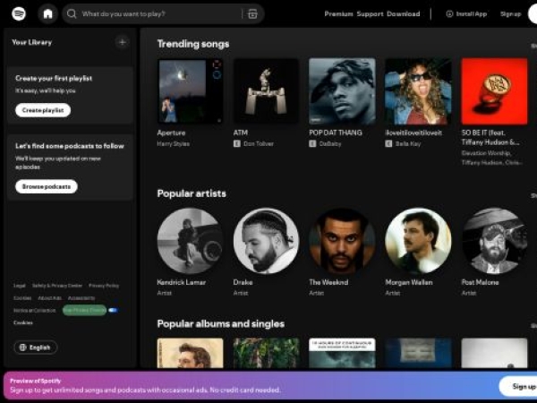Click the 'Aperture' song title
537x403 pixels.
tap(171, 133)
